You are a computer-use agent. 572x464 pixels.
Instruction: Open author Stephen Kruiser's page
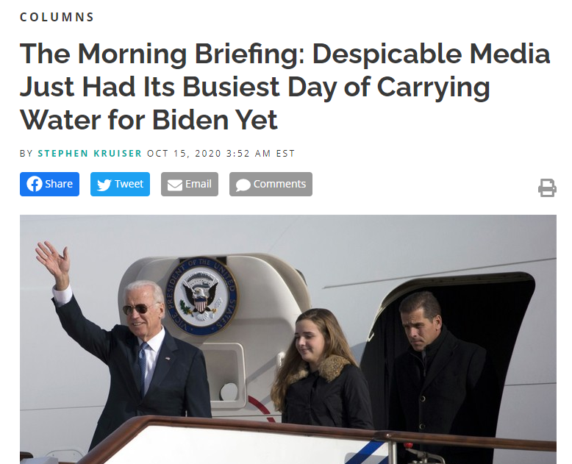(x=90, y=153)
